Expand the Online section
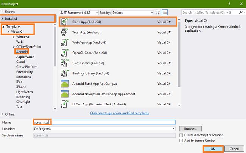Image resolution: width=246 pixels, height=153 pixels. [x=2, y=114]
